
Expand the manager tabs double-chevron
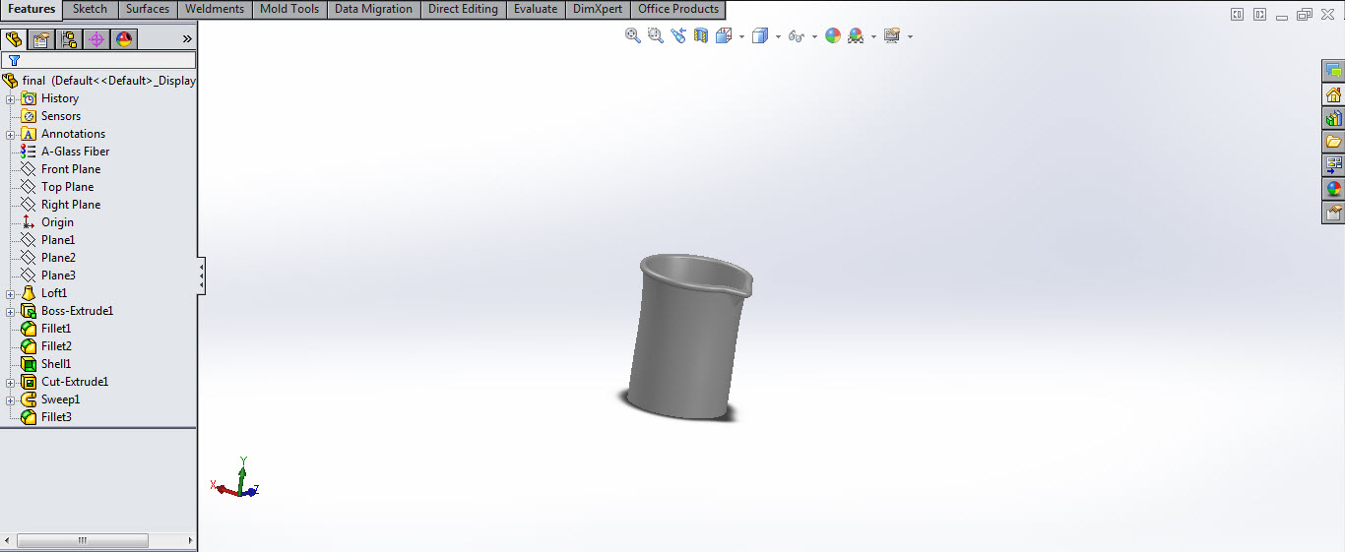coord(187,39)
